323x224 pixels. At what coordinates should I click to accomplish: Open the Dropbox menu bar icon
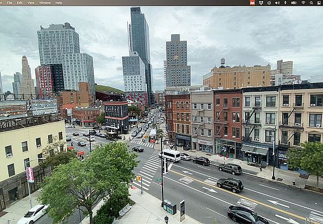pyautogui.click(x=261, y=3)
